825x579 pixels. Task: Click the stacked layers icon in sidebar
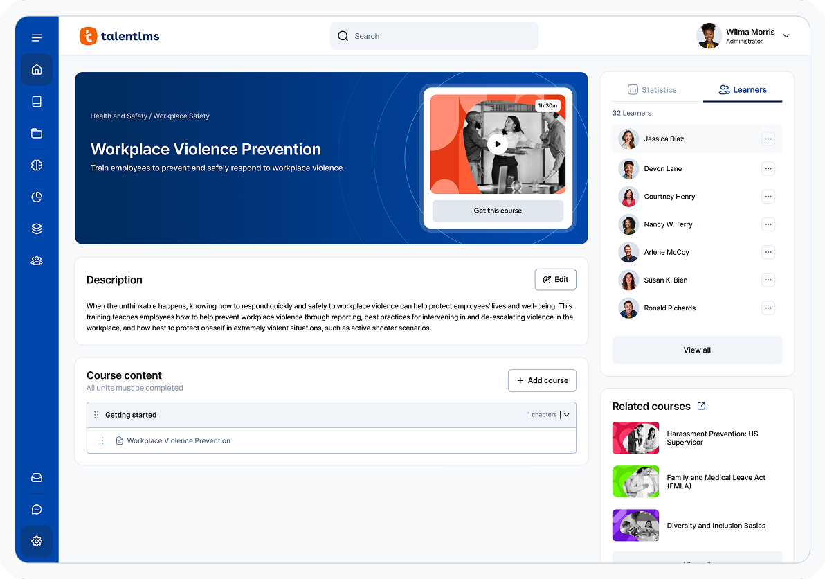(x=37, y=229)
